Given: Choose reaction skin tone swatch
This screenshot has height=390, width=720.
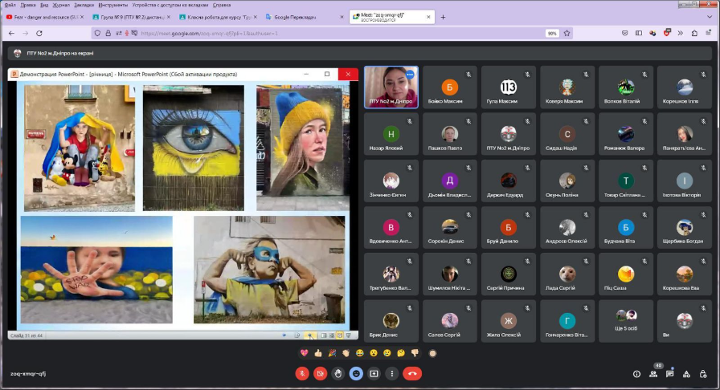Looking at the screenshot, I should (x=432, y=353).
